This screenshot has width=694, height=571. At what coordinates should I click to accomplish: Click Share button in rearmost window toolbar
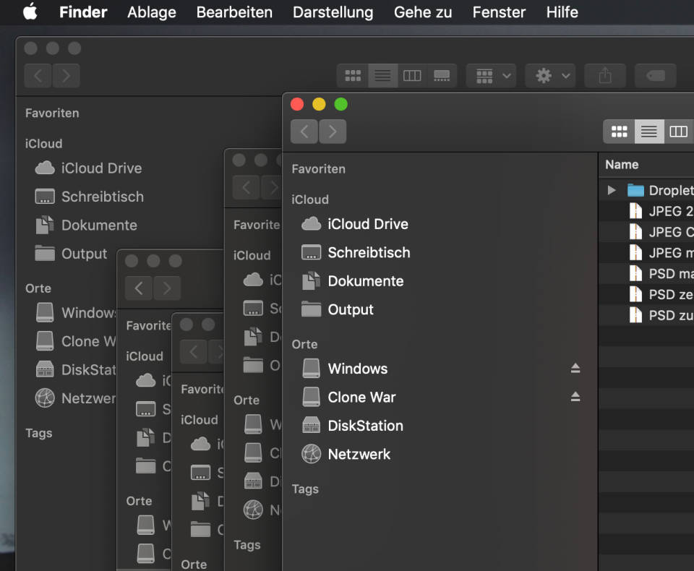click(x=605, y=76)
